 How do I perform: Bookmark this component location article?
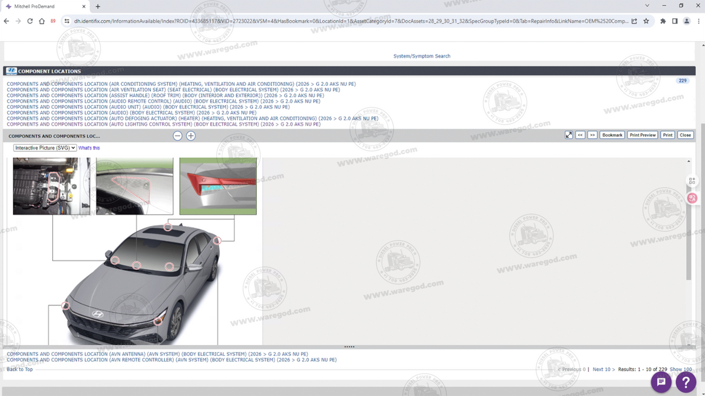coord(612,135)
